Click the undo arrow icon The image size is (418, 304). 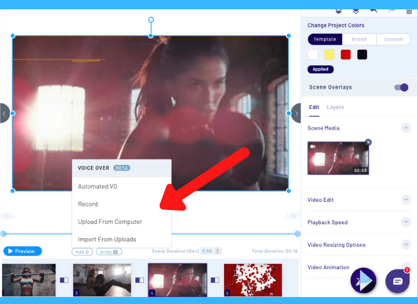pos(374,10)
